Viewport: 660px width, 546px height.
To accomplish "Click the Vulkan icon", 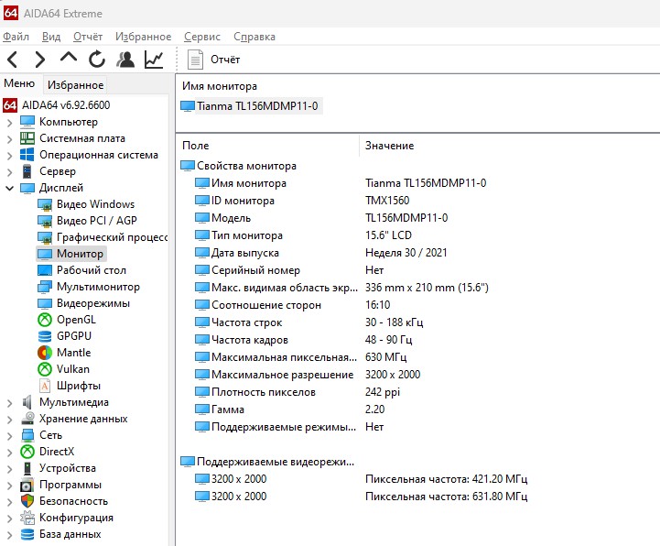I will [45, 369].
